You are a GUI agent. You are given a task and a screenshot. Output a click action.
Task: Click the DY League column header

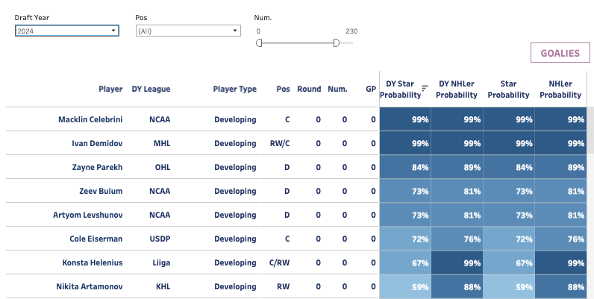pos(151,89)
